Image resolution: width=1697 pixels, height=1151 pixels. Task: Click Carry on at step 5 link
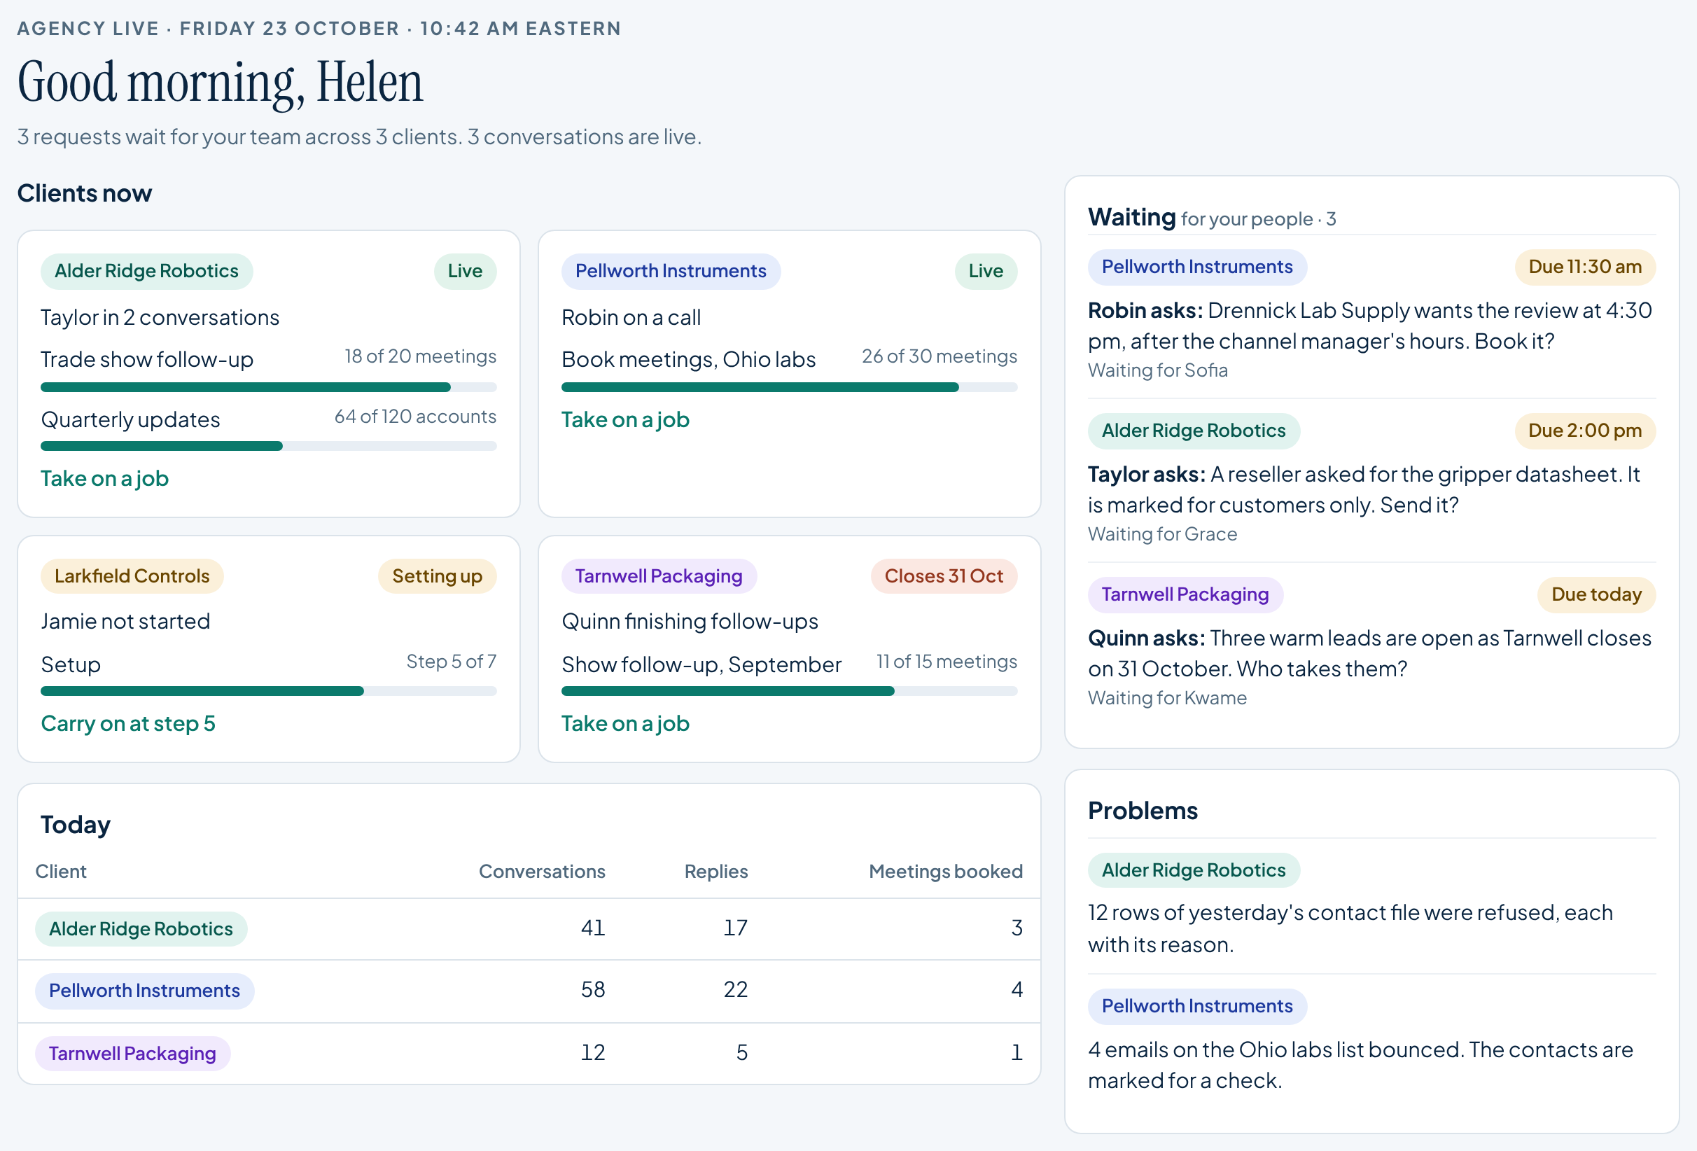128,723
